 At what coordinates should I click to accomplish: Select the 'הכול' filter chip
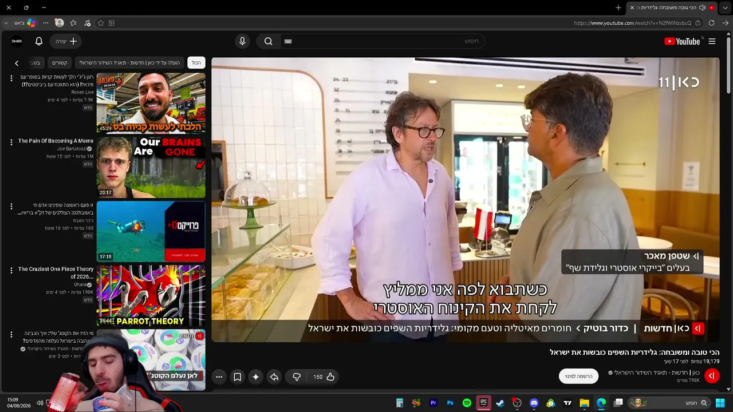click(196, 63)
